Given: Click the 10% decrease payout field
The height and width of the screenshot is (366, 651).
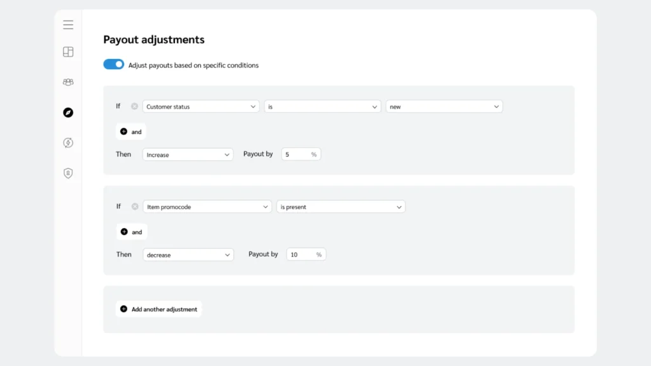Looking at the screenshot, I should (306, 254).
